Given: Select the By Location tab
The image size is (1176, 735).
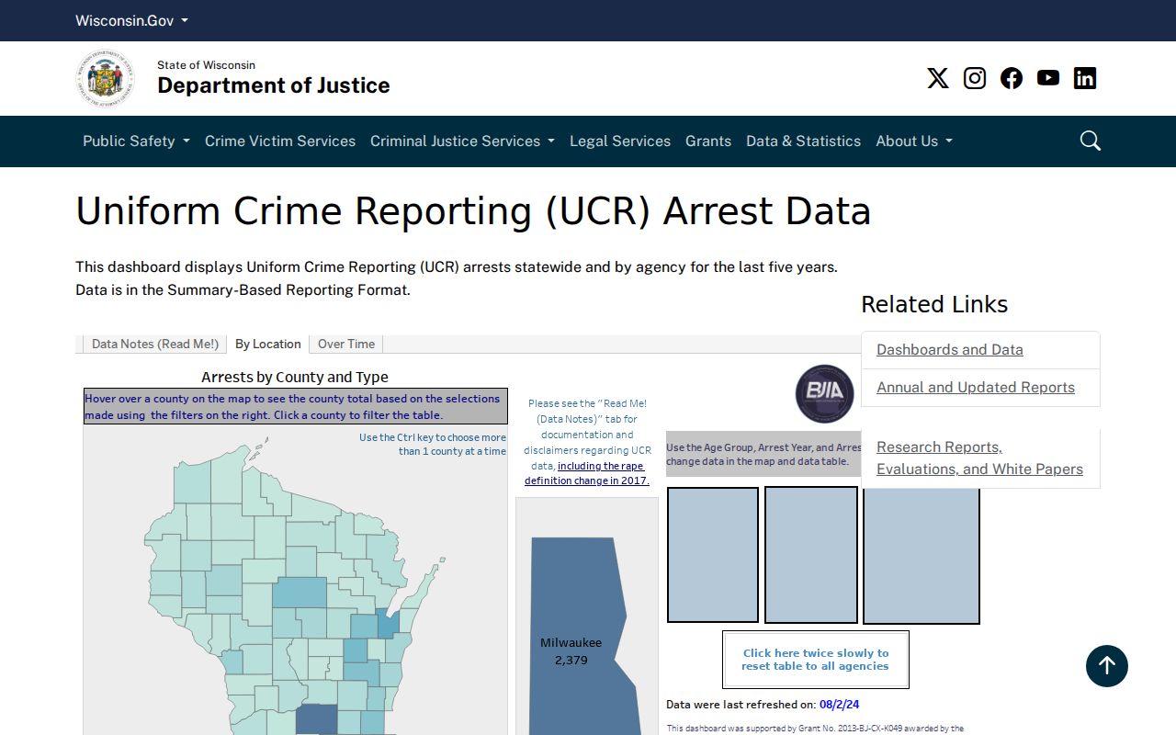Looking at the screenshot, I should (268, 344).
